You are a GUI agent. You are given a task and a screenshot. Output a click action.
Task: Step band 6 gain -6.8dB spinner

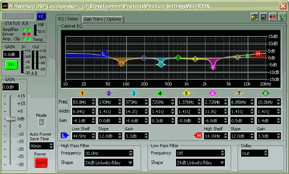[226, 121]
